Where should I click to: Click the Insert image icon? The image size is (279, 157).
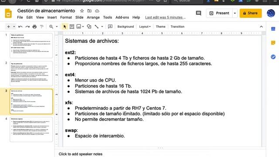[78, 27]
